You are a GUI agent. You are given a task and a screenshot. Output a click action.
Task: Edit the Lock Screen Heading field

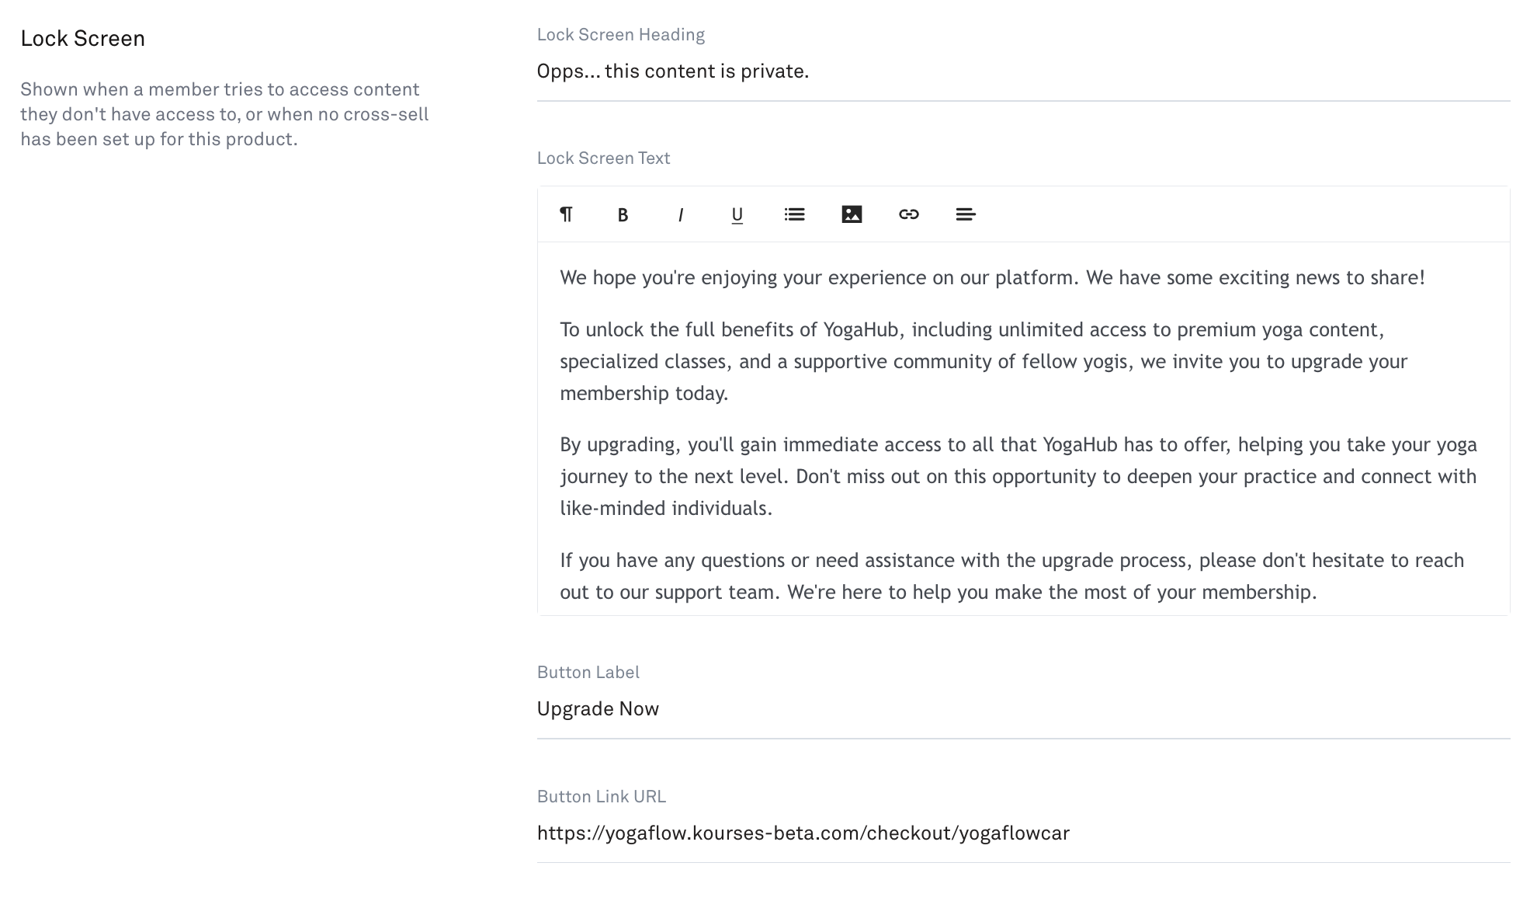point(1023,71)
